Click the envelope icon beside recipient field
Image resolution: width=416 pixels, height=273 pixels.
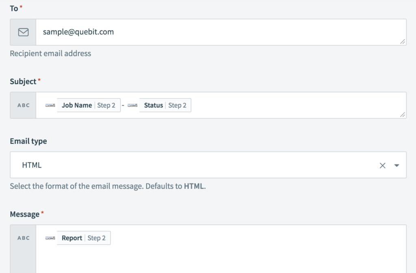(x=23, y=32)
